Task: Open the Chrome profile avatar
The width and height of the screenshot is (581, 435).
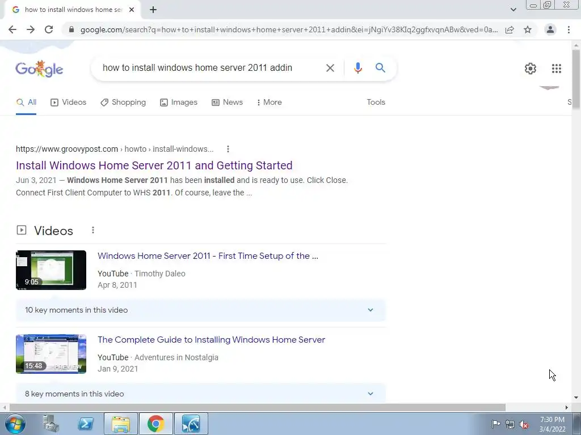Action: 550,29
